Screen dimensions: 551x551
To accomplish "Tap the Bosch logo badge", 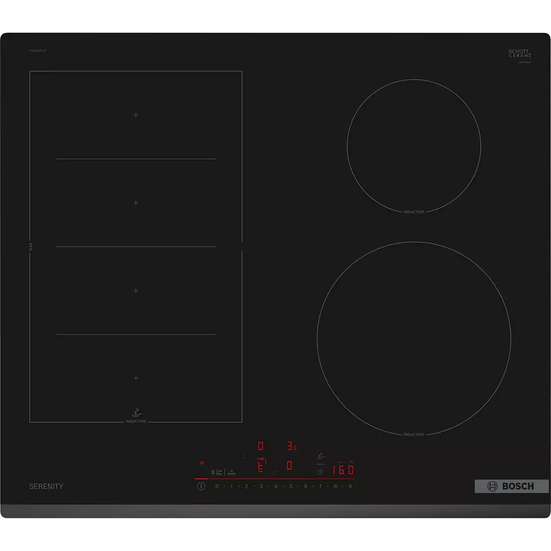I will point(512,486).
